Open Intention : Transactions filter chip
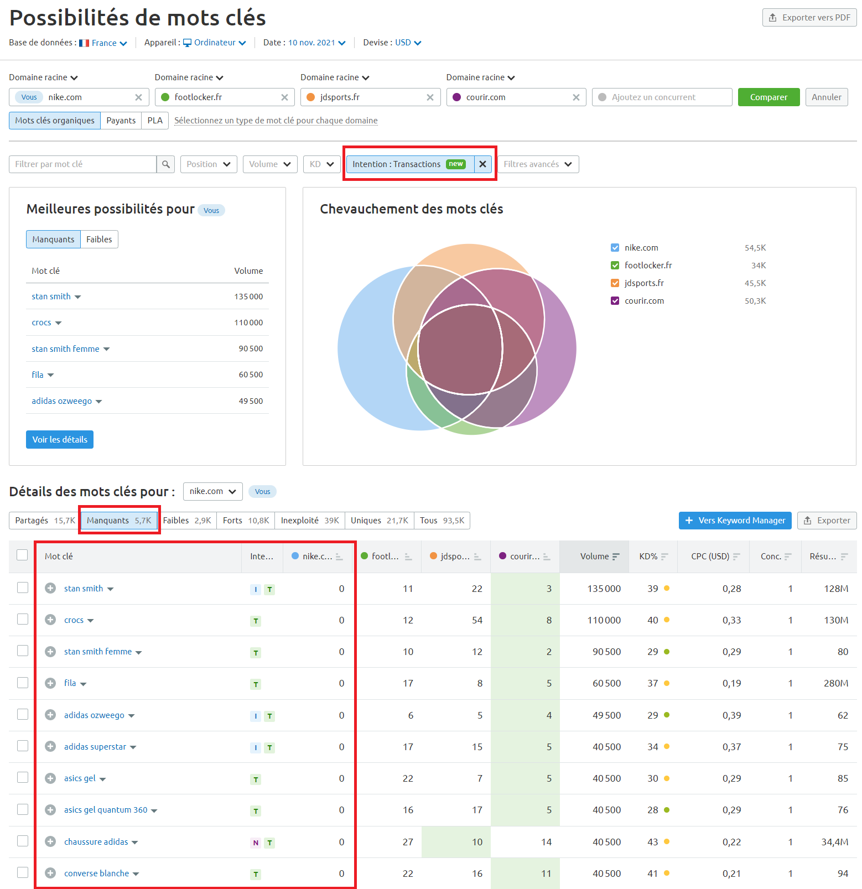This screenshot has width=862, height=889. pos(409,164)
